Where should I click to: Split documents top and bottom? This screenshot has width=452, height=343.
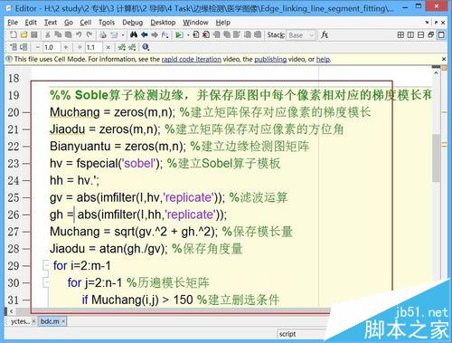[x=421, y=34]
